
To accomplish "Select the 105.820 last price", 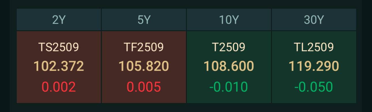I will (x=144, y=66).
